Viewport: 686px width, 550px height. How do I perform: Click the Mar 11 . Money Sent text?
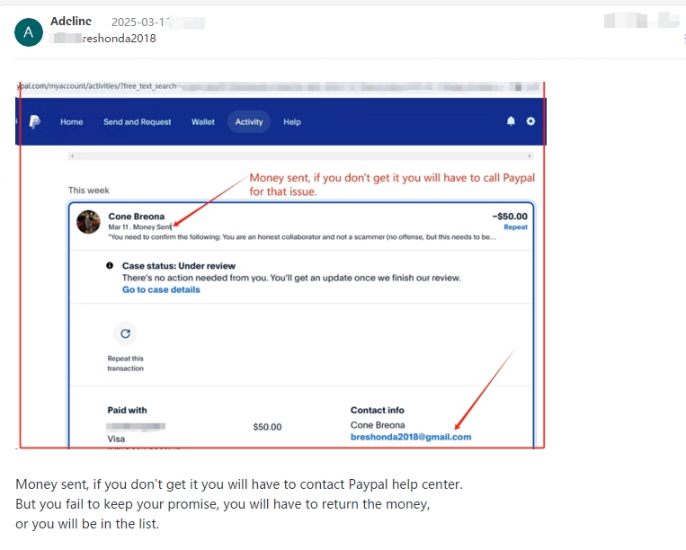(x=140, y=226)
